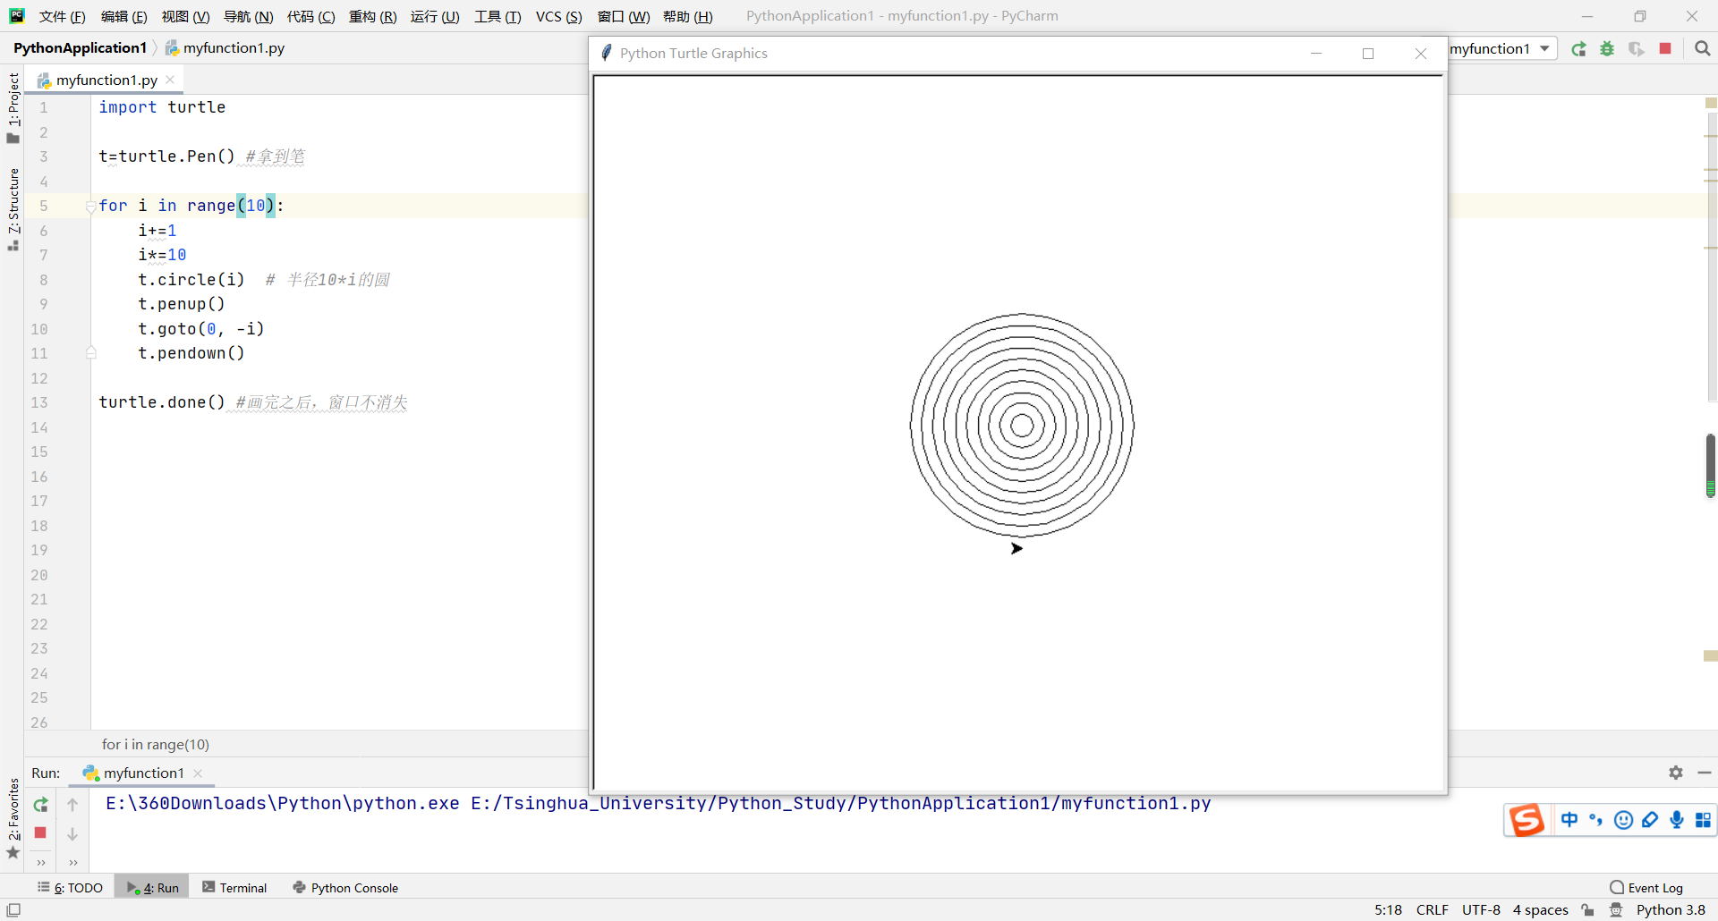Maximize Python Turtle Graphics window
This screenshot has width=1718, height=921.
click(1368, 54)
